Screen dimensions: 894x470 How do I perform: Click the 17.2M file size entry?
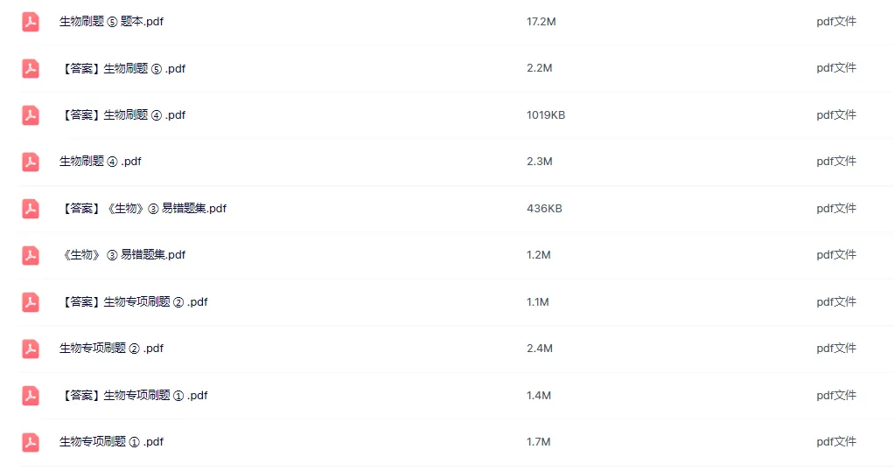pyautogui.click(x=541, y=22)
